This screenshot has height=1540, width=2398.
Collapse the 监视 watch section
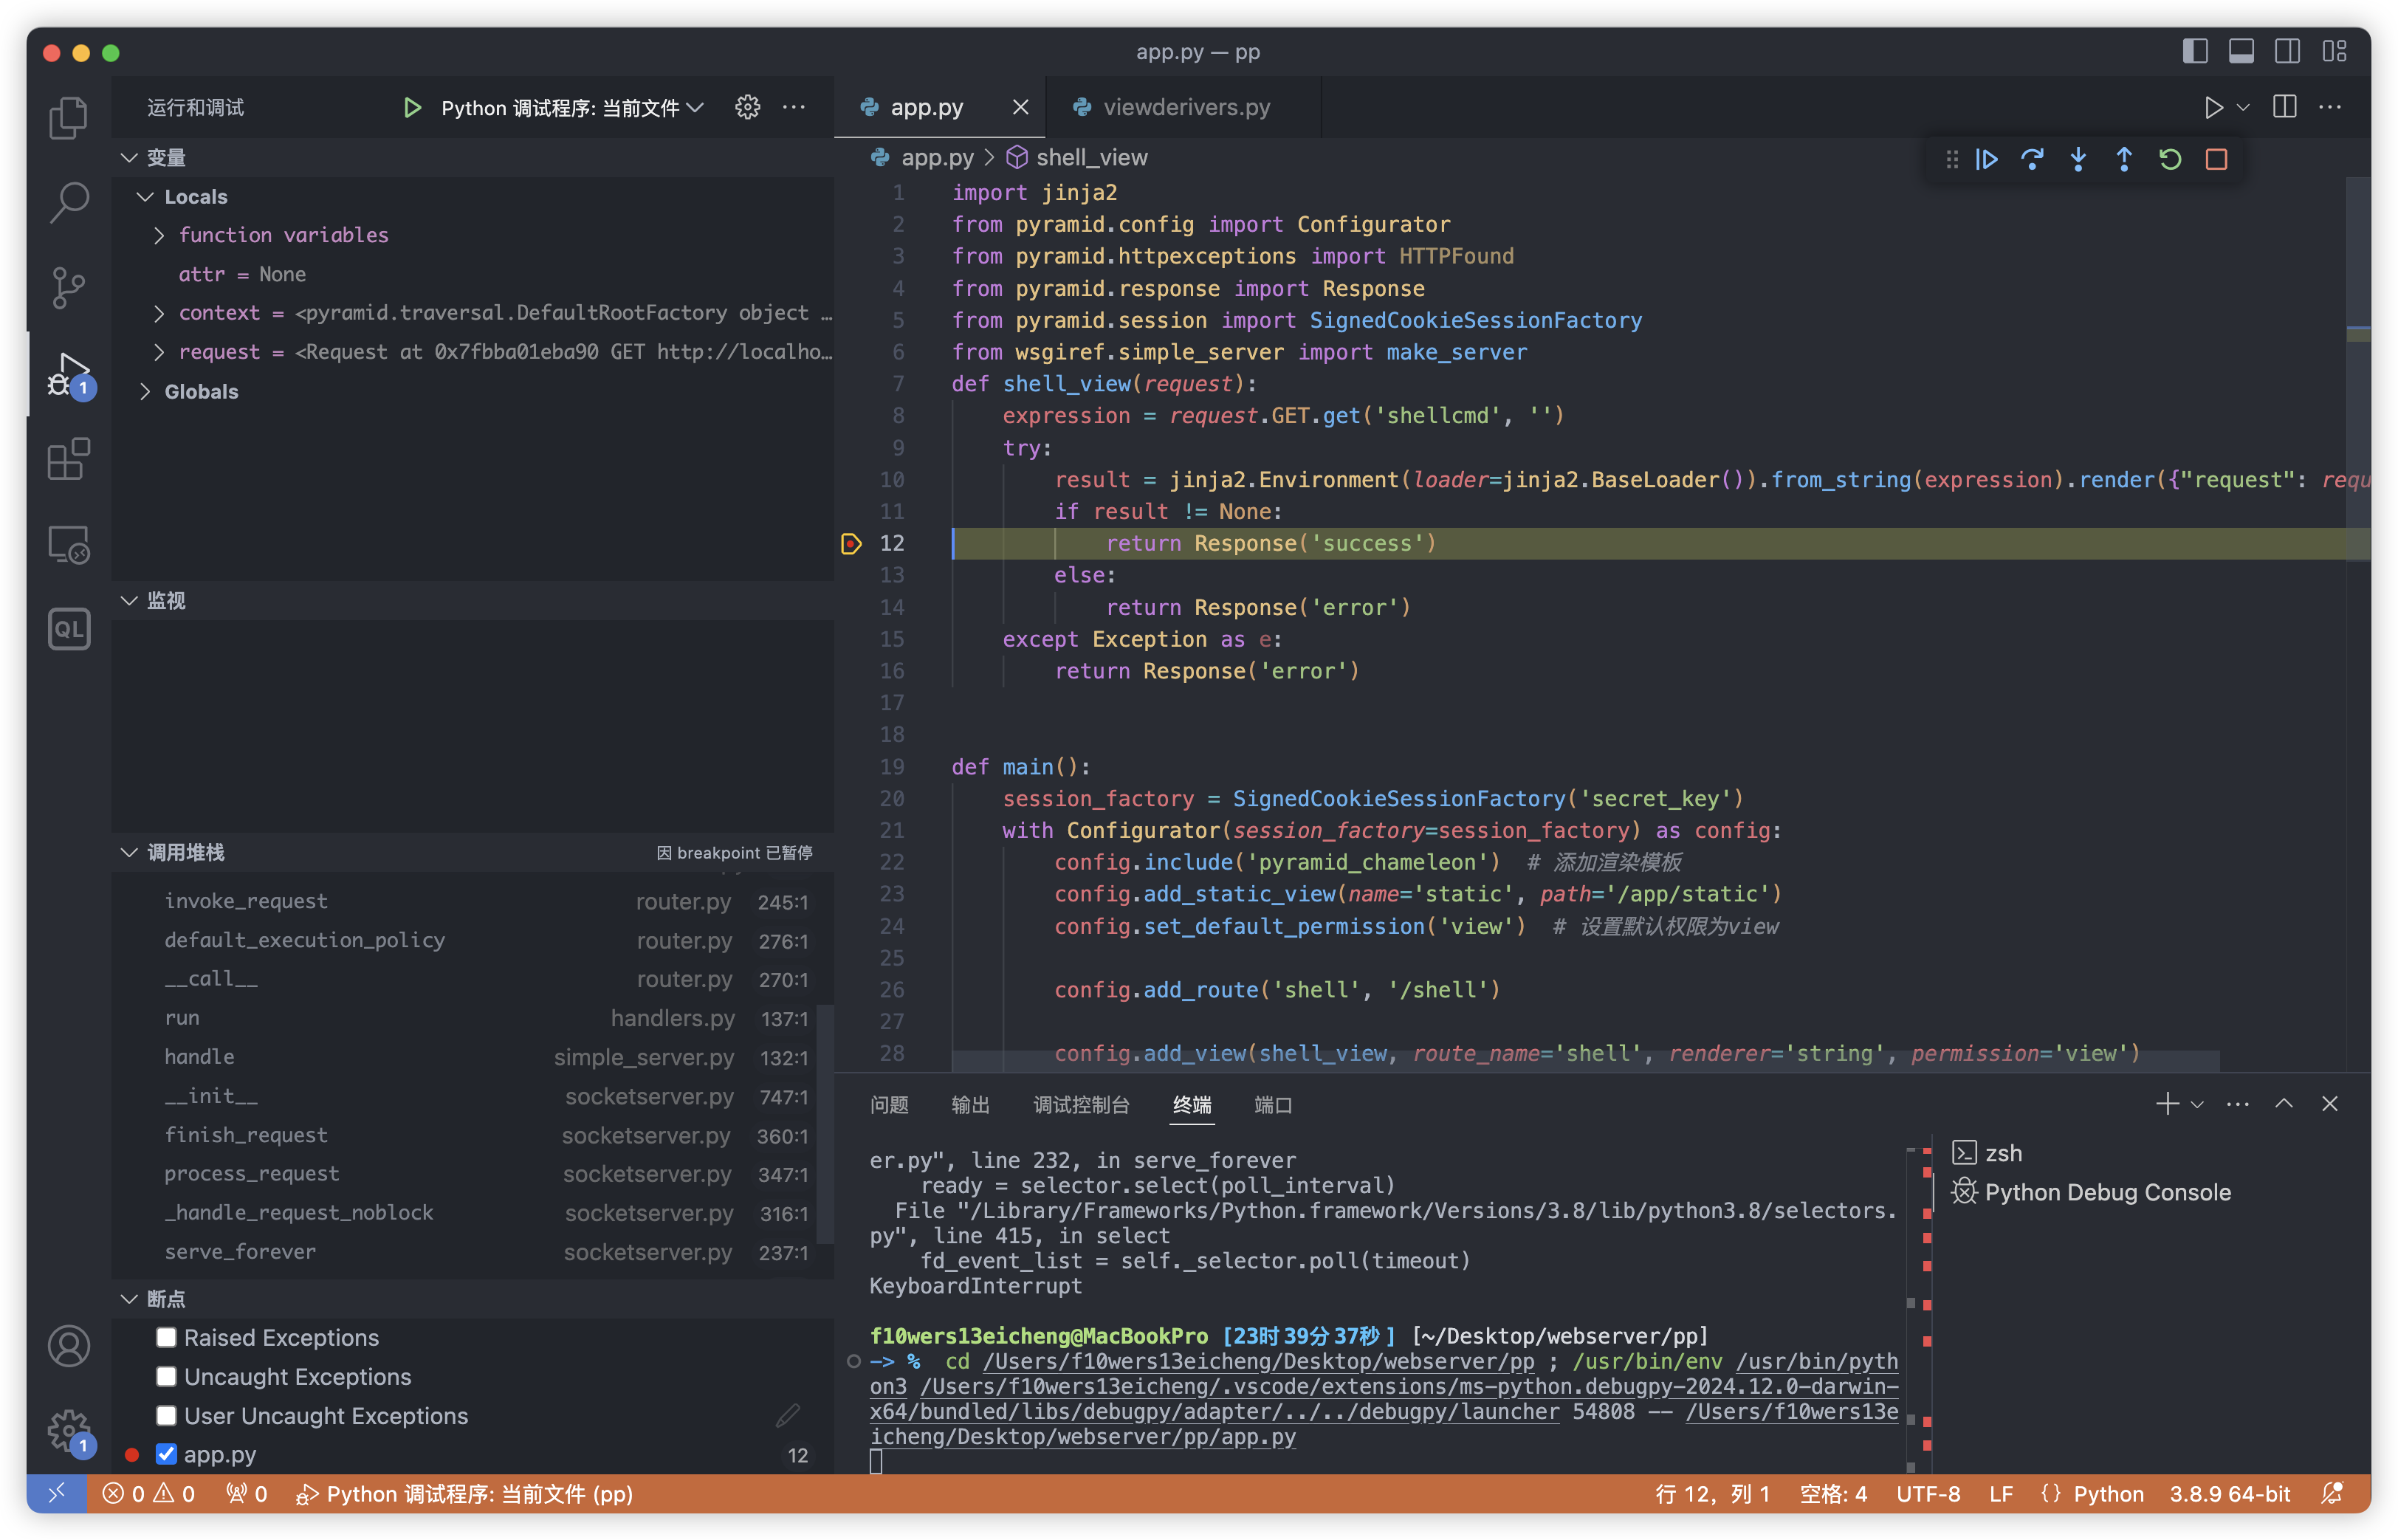pyautogui.click(x=129, y=601)
